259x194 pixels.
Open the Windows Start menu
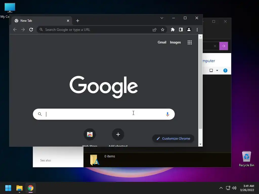tap(8, 188)
